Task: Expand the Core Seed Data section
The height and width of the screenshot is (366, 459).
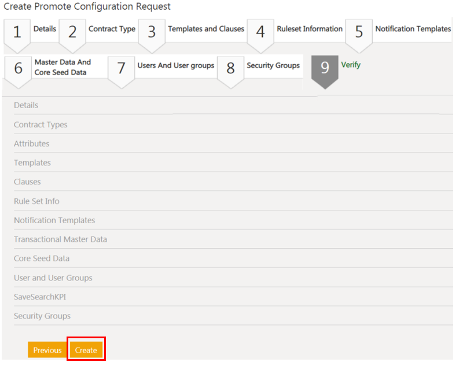Action: click(x=42, y=258)
